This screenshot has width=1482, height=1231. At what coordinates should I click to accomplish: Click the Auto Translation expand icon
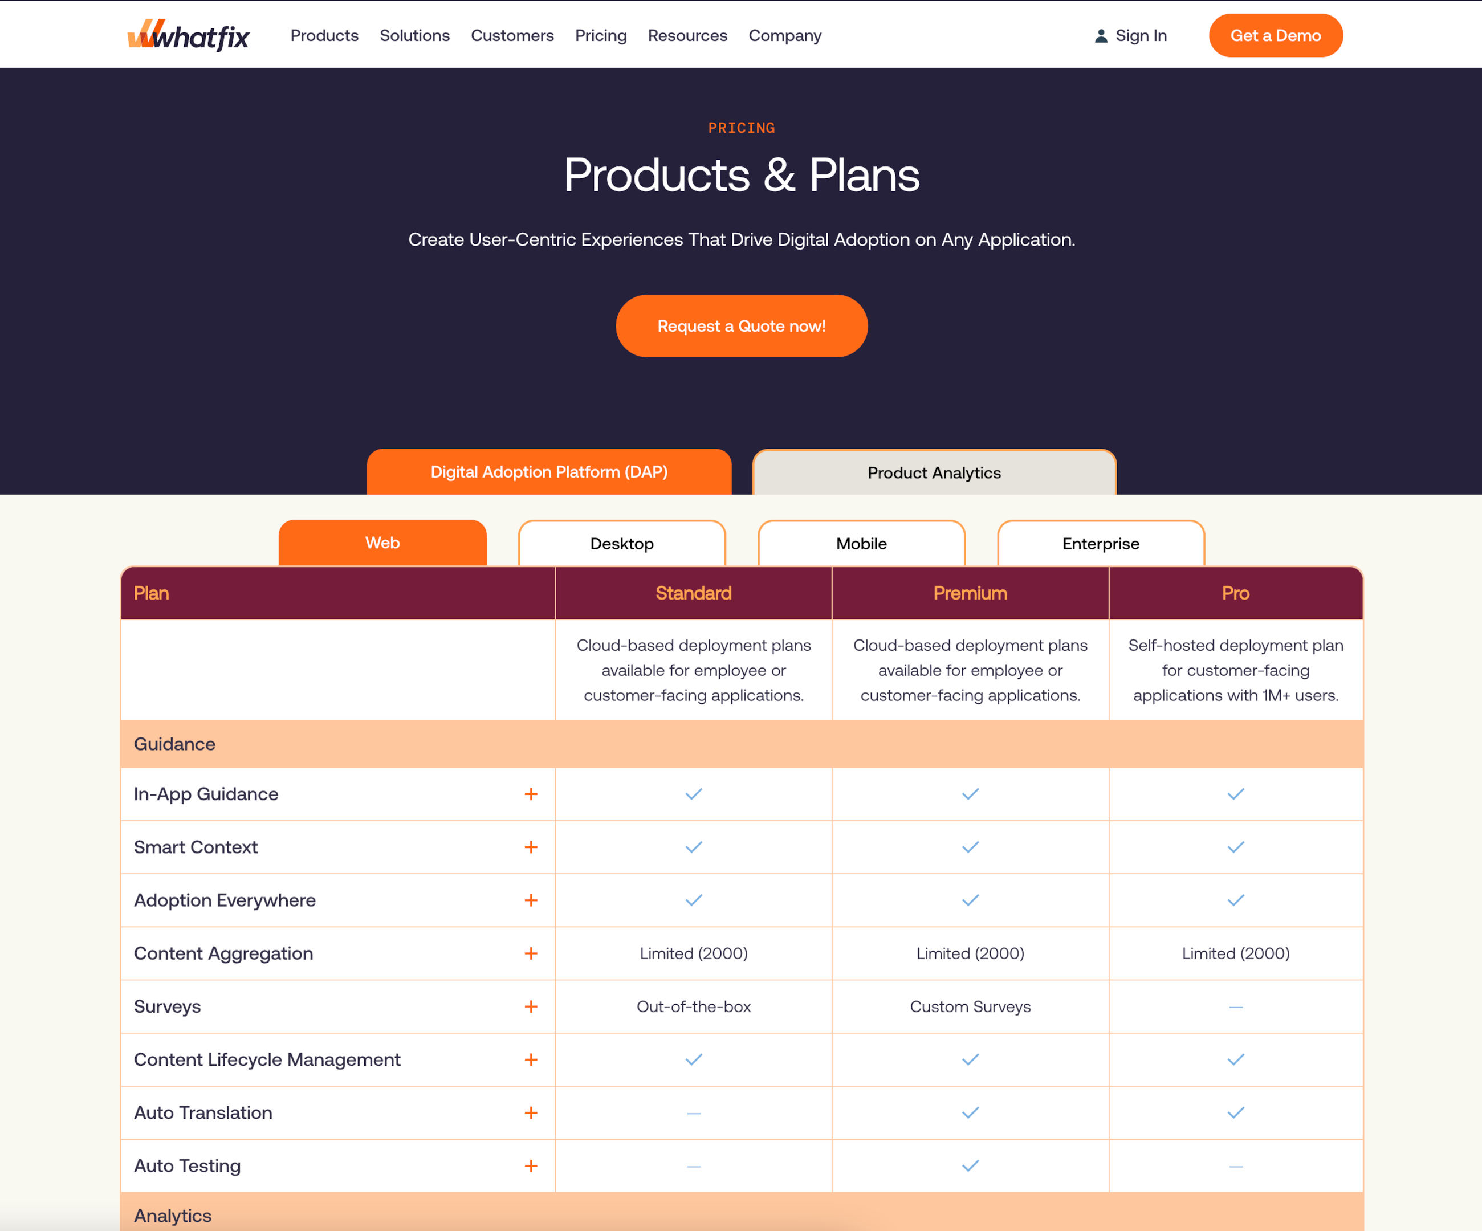click(x=532, y=1113)
